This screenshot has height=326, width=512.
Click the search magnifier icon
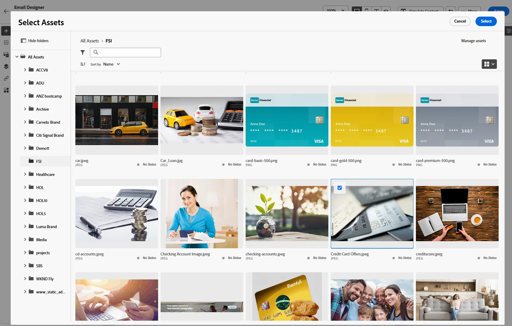point(96,52)
